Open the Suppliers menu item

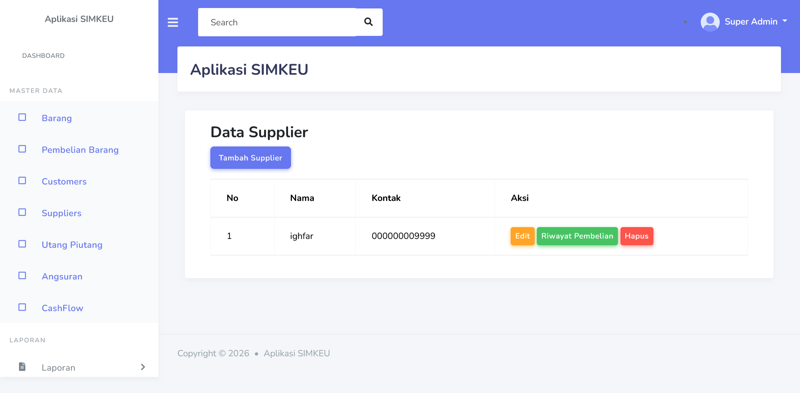(x=62, y=213)
